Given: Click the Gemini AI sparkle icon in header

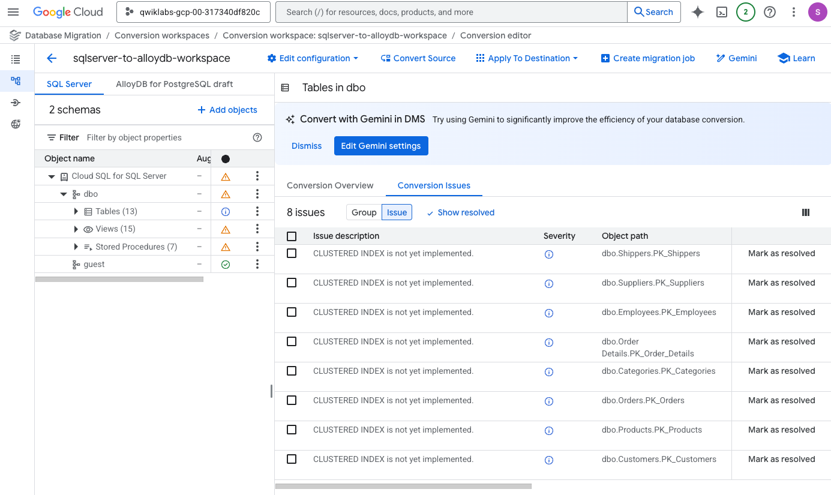Looking at the screenshot, I should [x=697, y=12].
